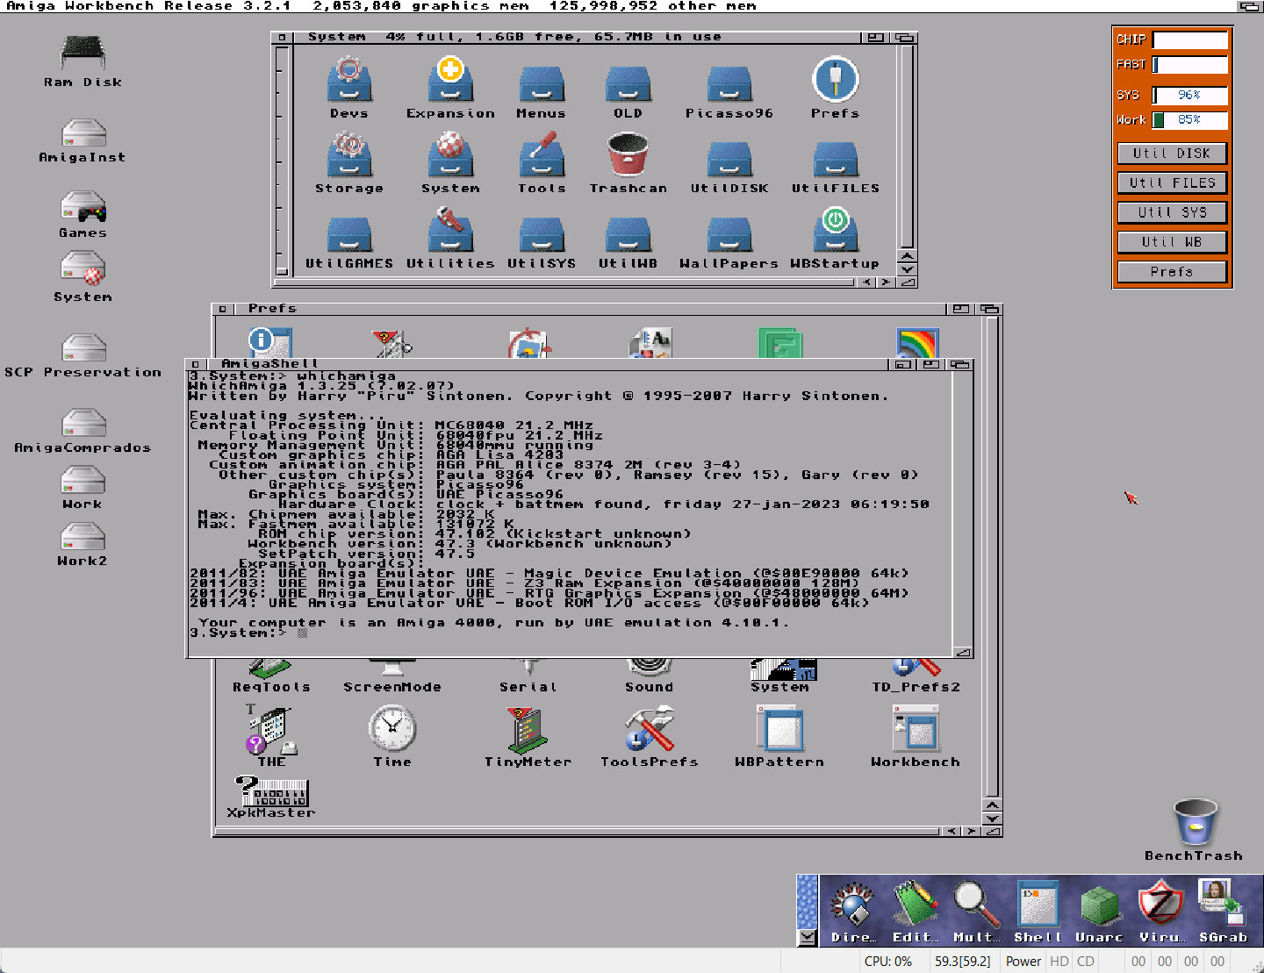Click the SYS usage gauge
The height and width of the screenshot is (973, 1264).
point(1189,95)
